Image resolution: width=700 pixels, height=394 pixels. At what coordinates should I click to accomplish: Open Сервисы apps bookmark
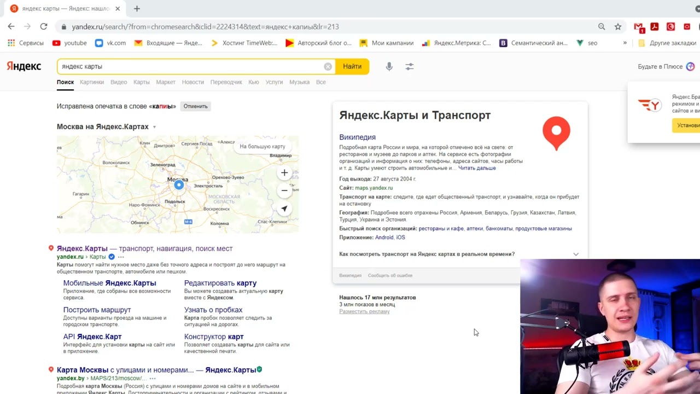tap(25, 43)
